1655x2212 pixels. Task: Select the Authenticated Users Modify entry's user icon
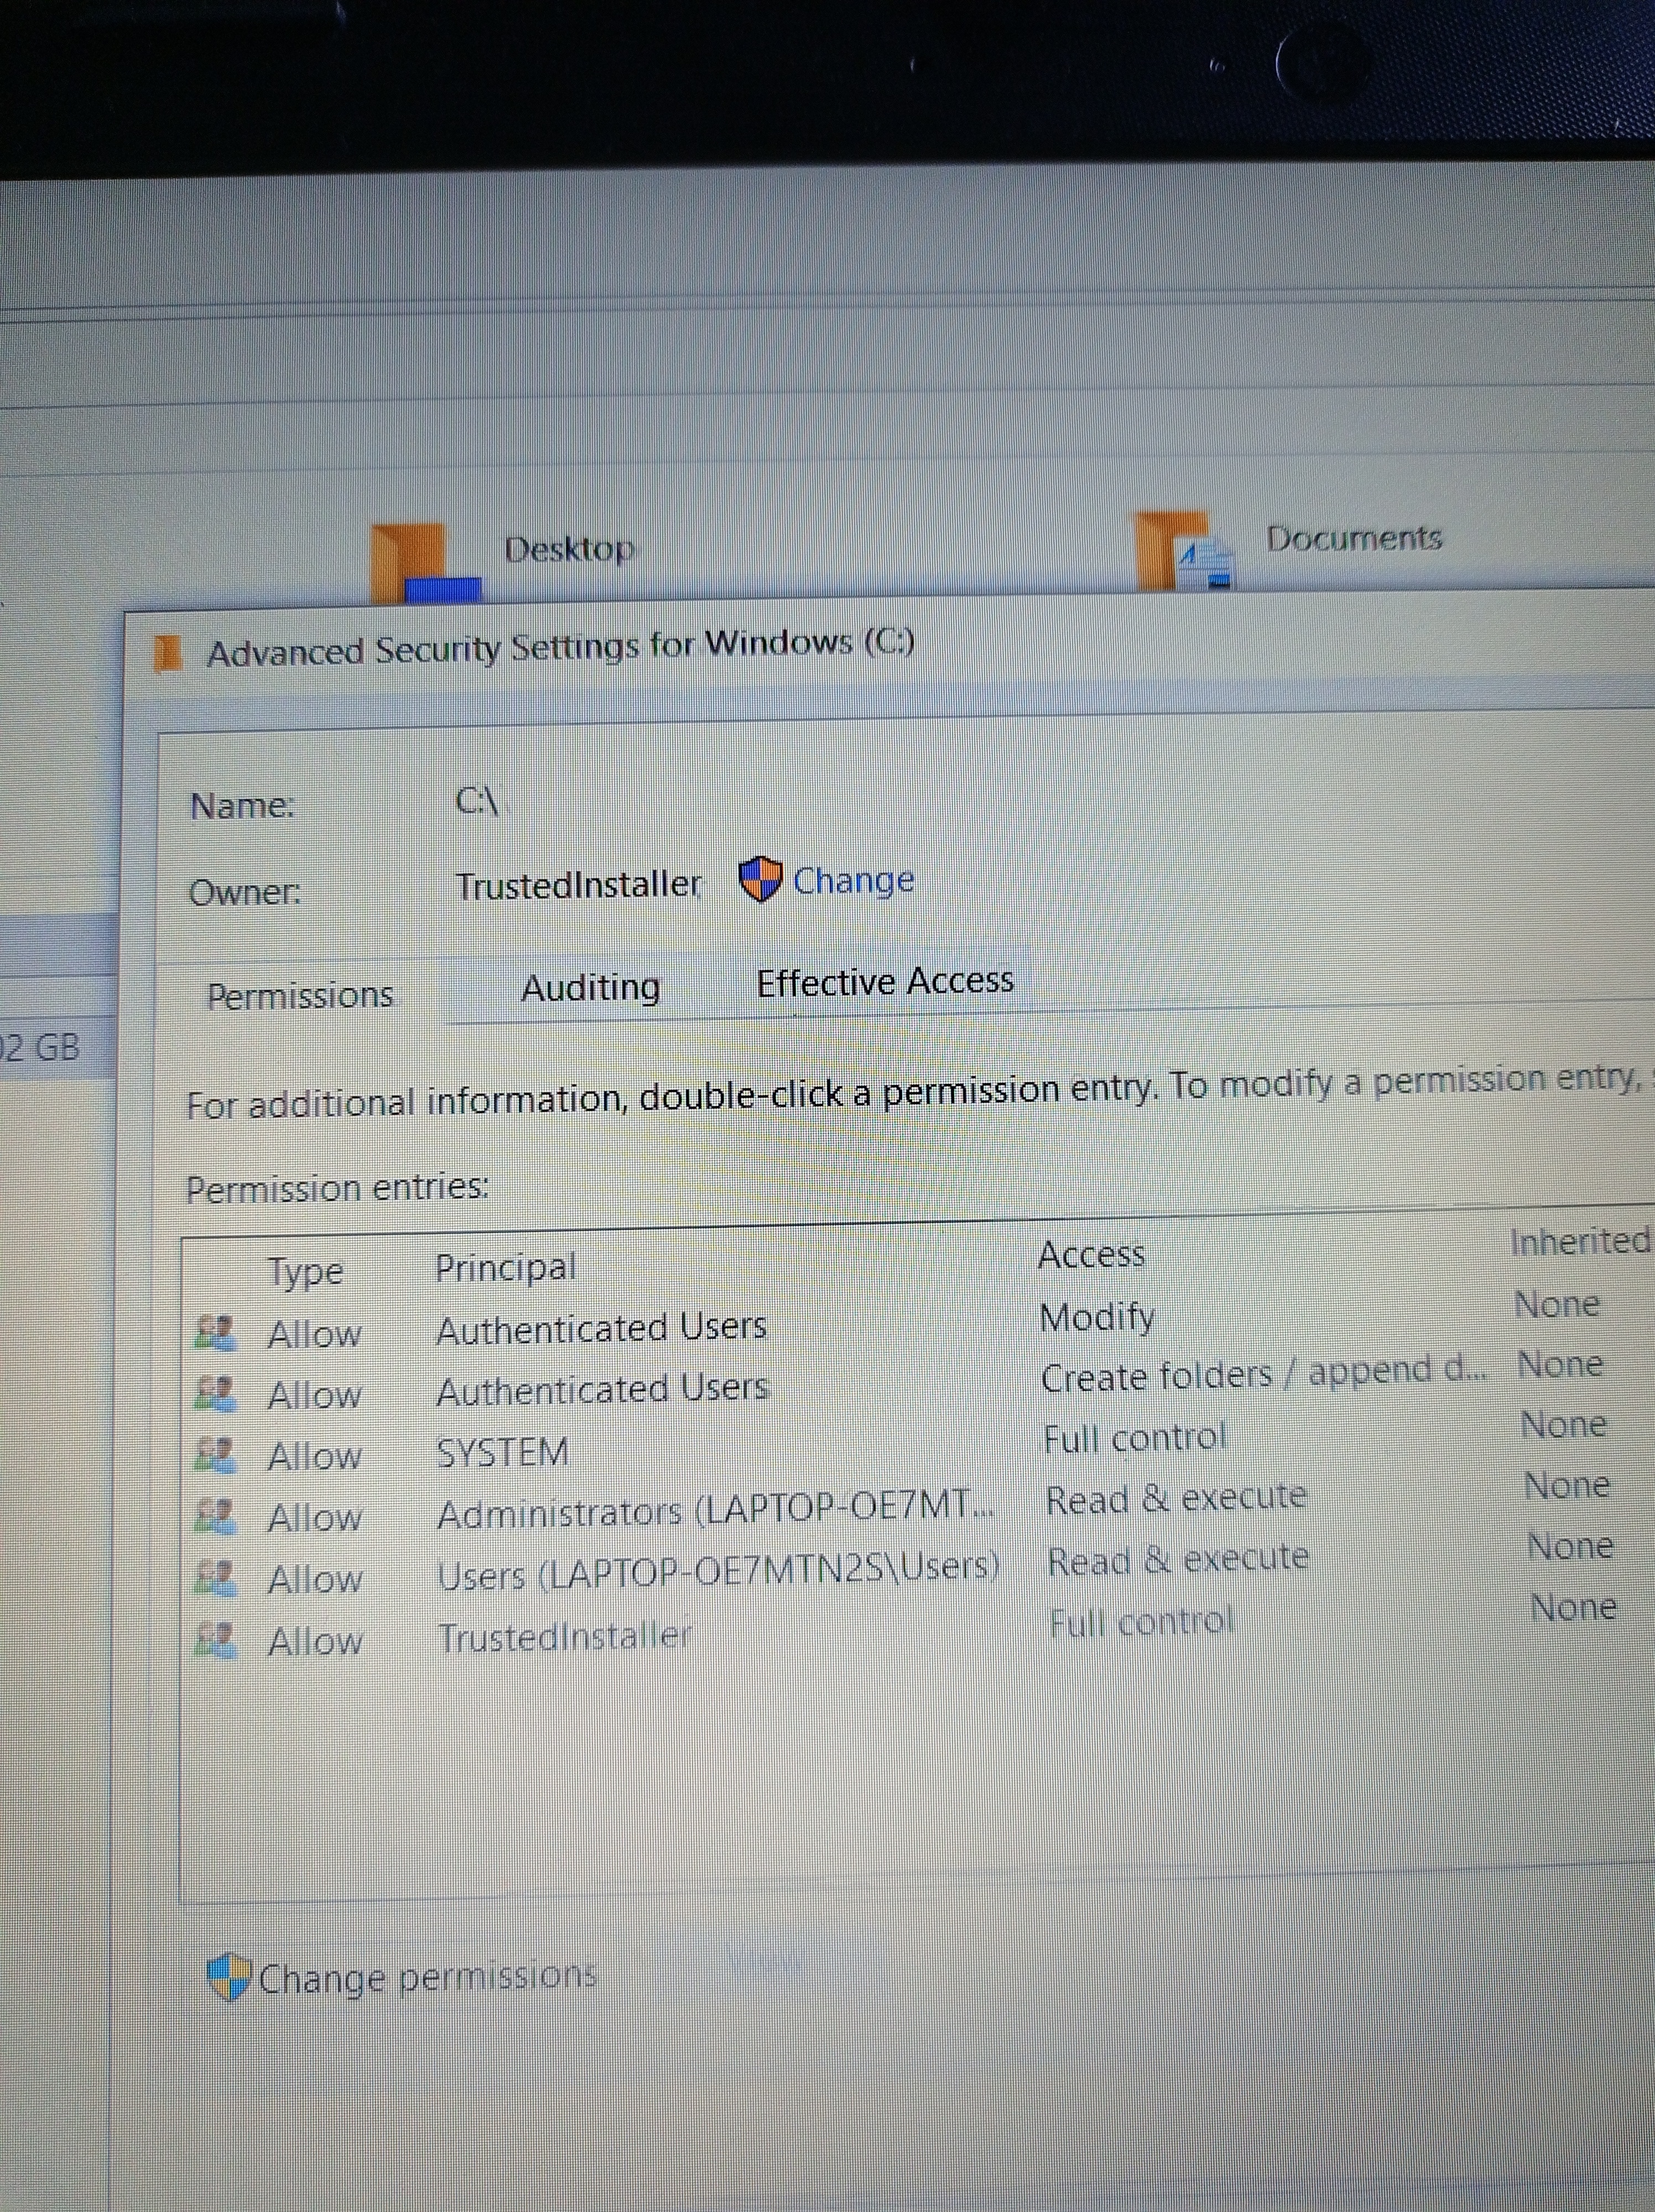point(215,1333)
